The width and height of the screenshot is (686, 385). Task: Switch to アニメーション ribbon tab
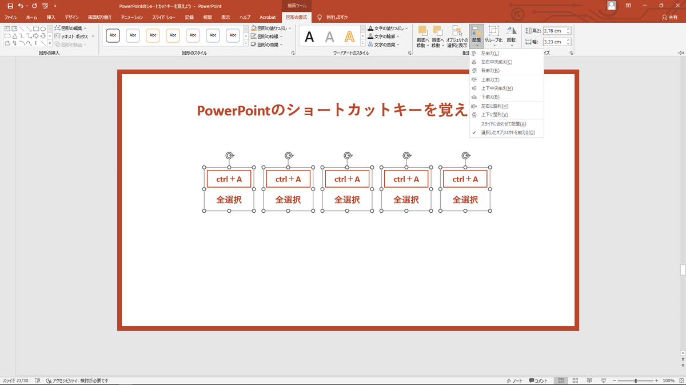(x=132, y=18)
